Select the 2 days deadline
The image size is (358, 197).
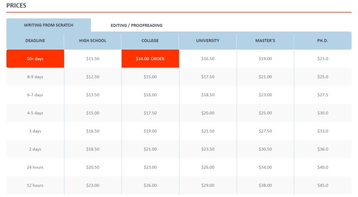[x=35, y=149]
